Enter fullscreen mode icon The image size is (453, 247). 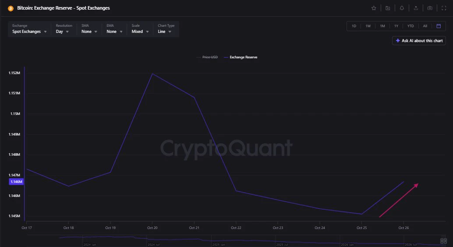point(444,8)
